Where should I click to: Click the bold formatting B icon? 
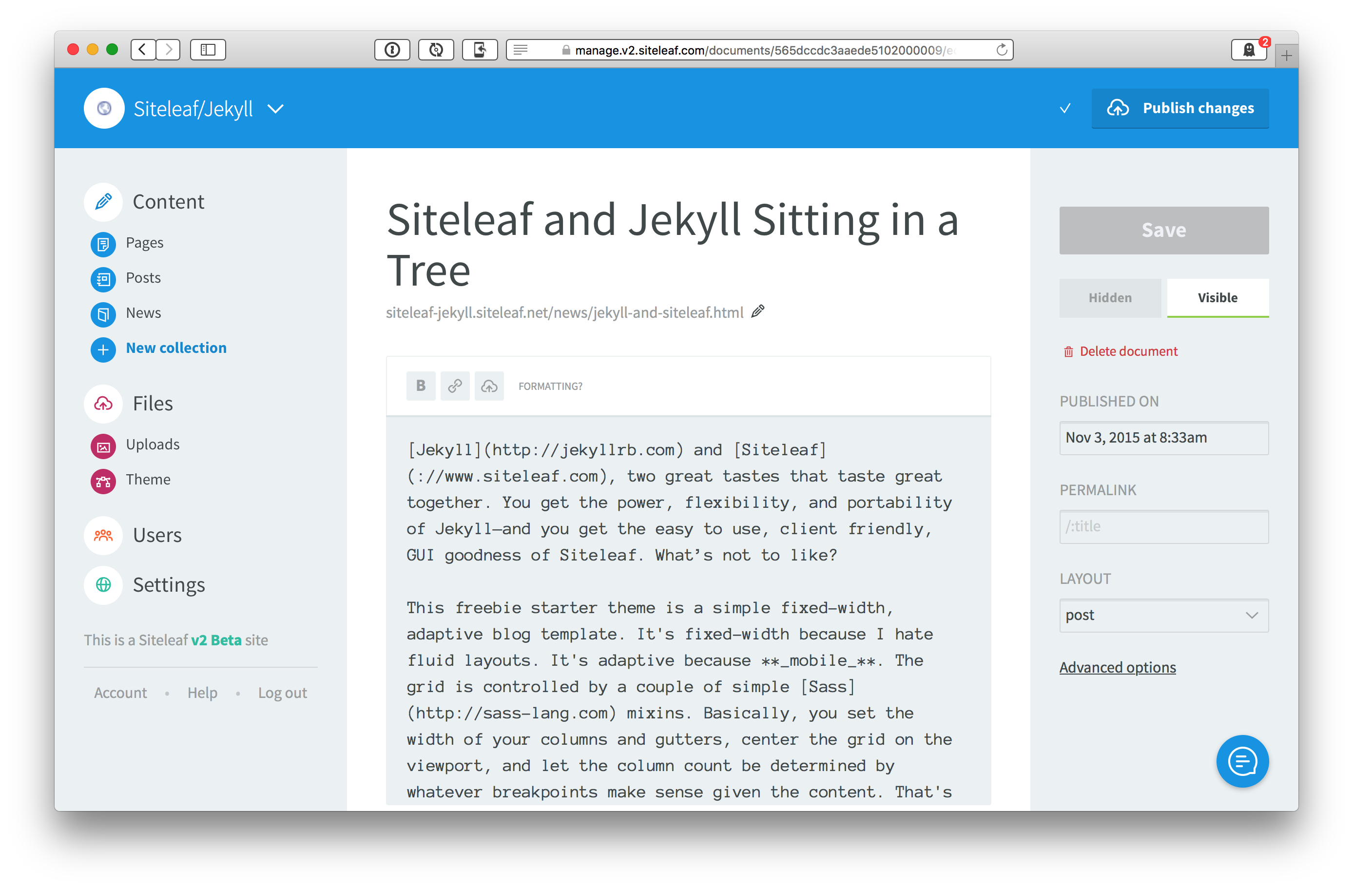click(x=421, y=386)
